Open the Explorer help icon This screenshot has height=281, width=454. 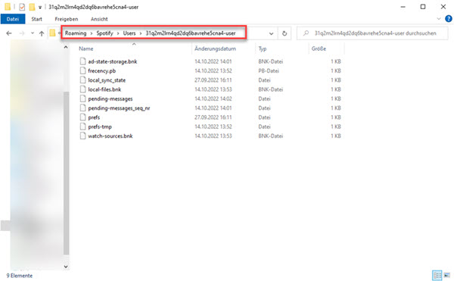point(448,19)
